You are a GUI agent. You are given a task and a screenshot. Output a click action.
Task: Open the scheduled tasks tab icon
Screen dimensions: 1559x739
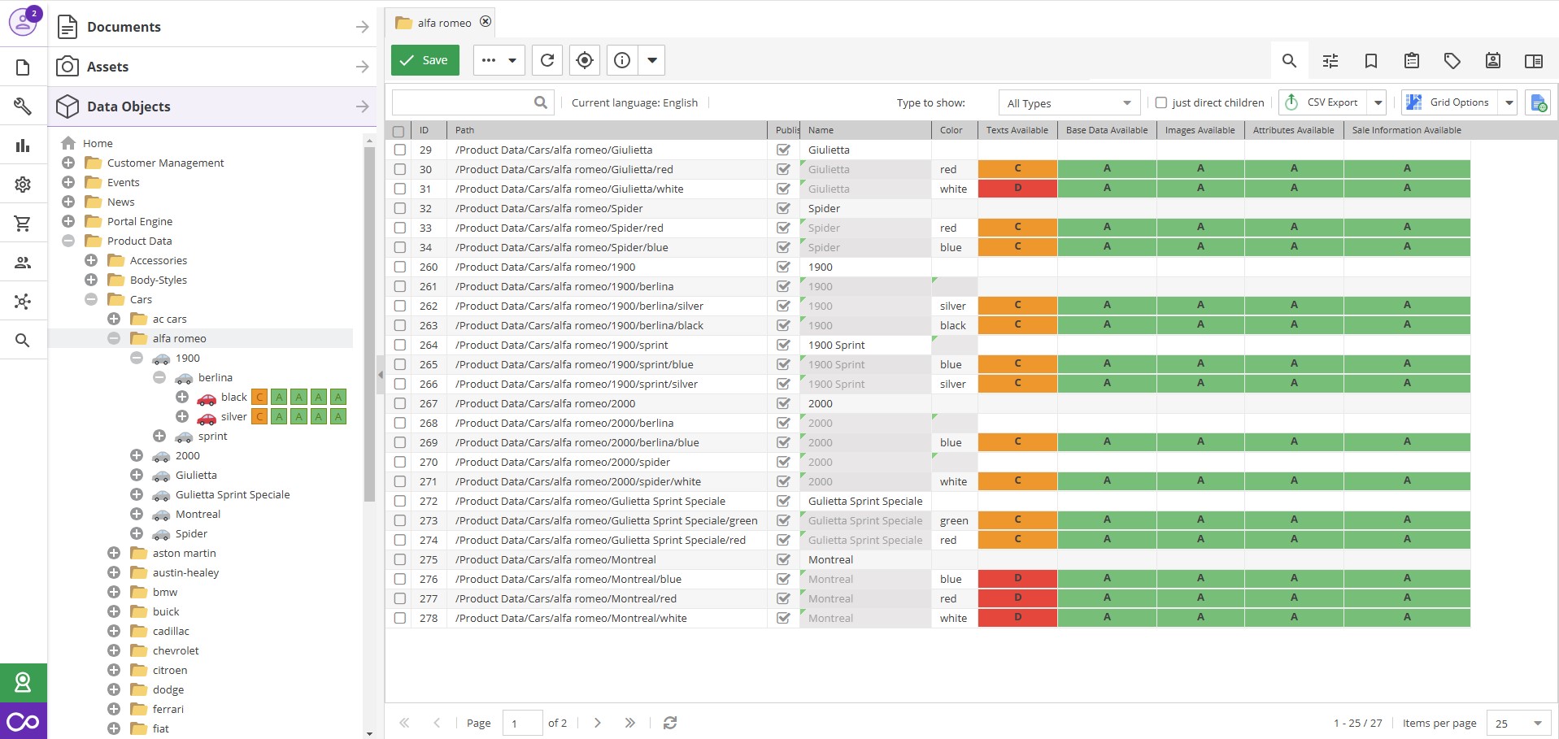coord(1493,61)
